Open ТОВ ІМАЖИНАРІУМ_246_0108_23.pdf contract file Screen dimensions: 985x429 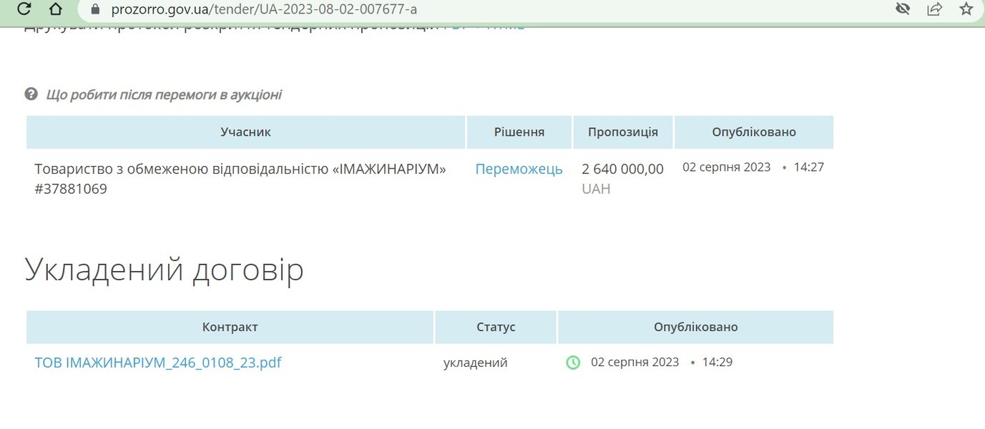click(x=157, y=363)
